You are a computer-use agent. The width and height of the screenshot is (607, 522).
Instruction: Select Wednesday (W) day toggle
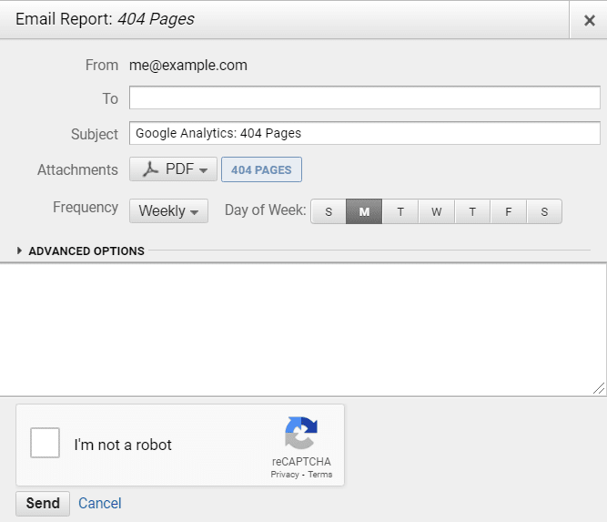(x=436, y=211)
